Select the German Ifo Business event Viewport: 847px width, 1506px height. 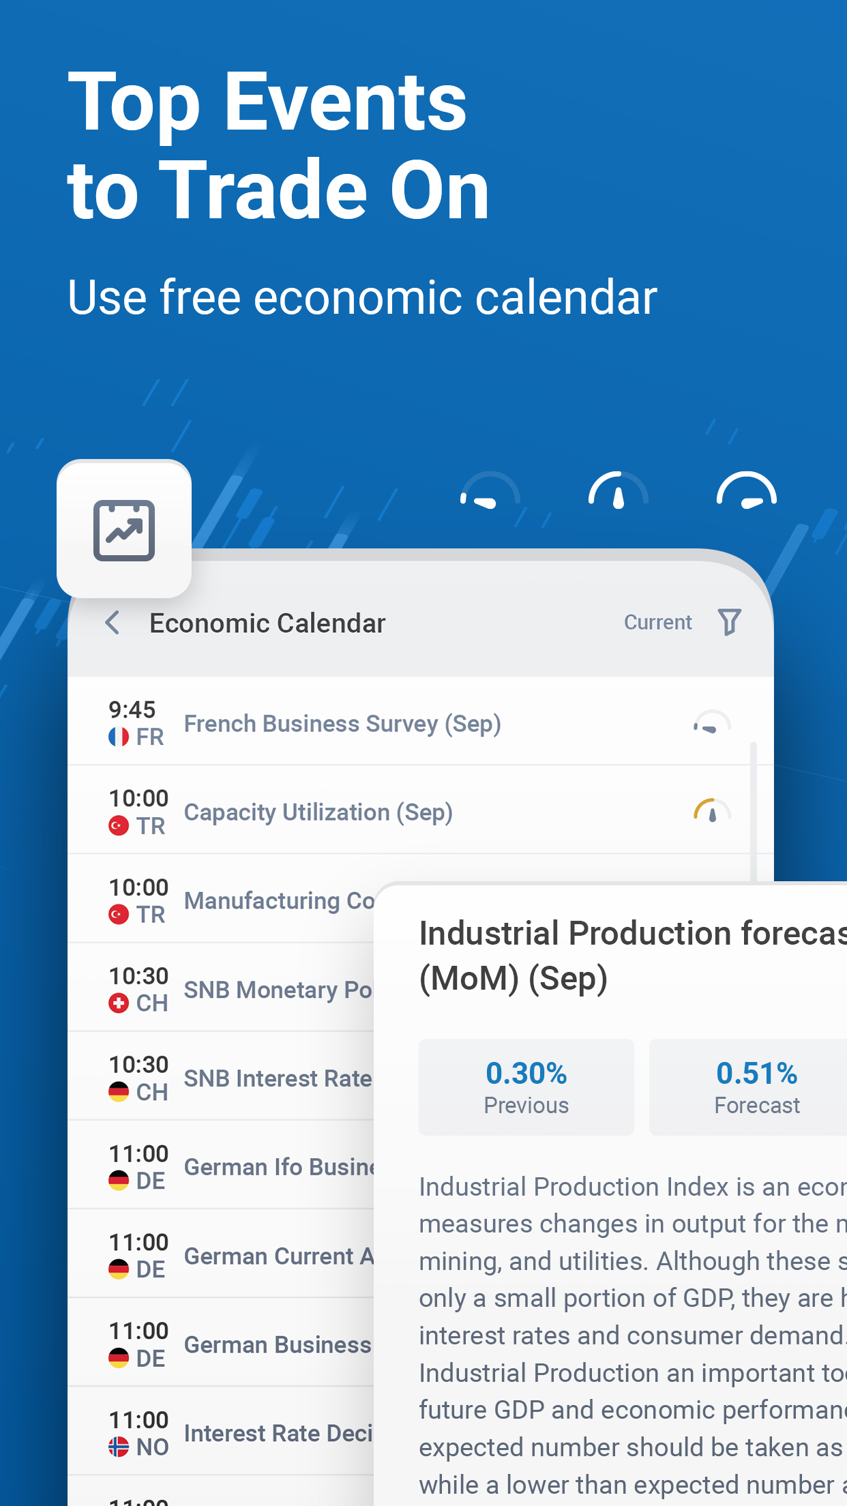pyautogui.click(x=279, y=1167)
